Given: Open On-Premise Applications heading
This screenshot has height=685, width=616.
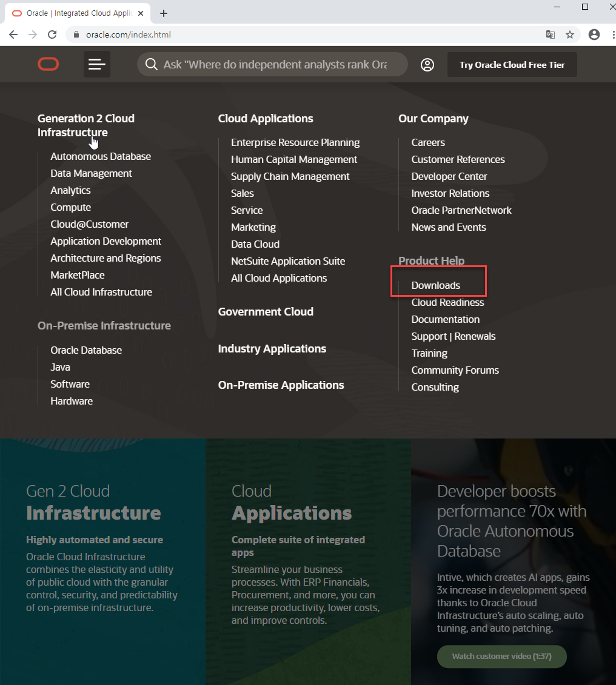Looking at the screenshot, I should tap(281, 385).
